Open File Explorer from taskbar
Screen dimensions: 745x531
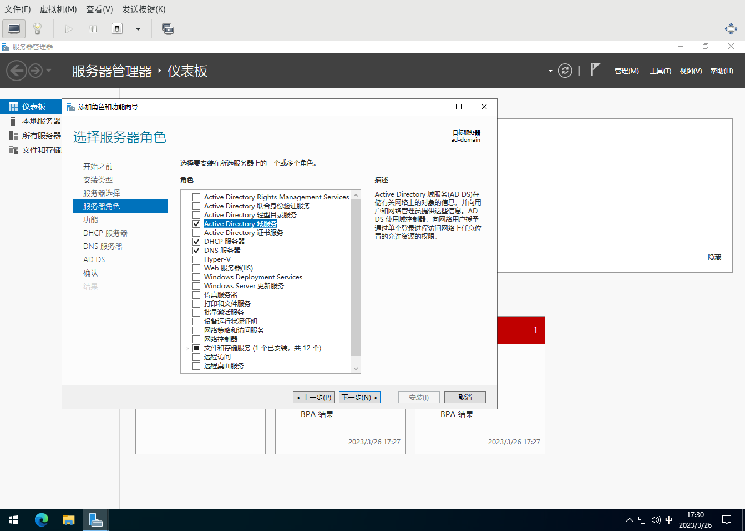69,520
